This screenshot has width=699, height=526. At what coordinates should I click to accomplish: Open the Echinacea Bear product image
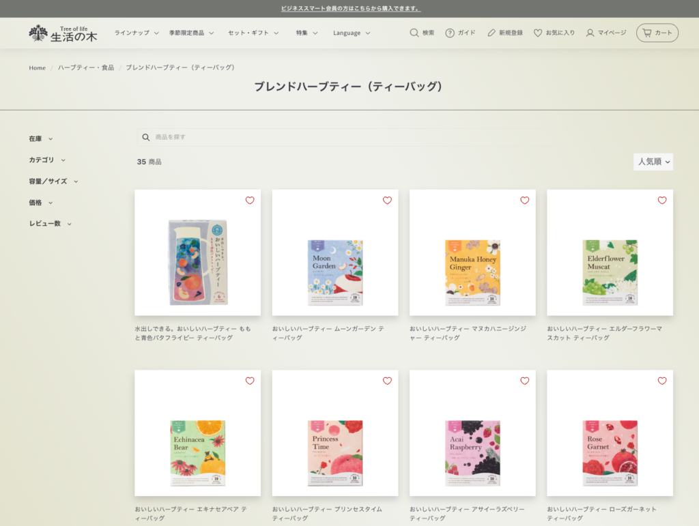tap(197, 433)
